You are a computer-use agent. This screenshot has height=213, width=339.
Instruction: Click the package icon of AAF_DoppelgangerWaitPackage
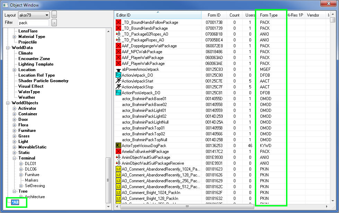pos(118,46)
